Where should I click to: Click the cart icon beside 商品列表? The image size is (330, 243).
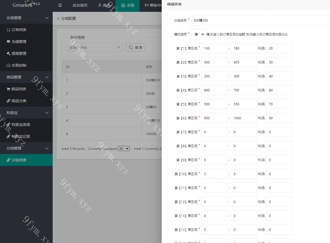[x=8, y=89]
